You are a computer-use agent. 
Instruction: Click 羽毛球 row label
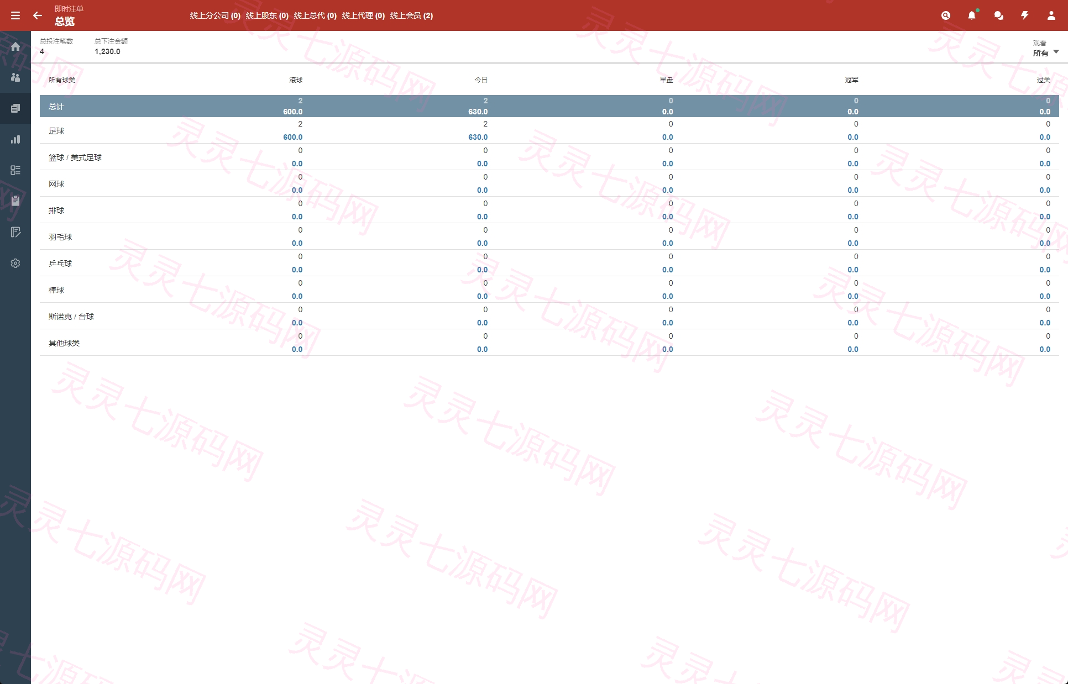tap(60, 237)
